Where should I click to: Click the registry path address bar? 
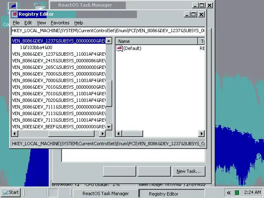click(x=108, y=31)
